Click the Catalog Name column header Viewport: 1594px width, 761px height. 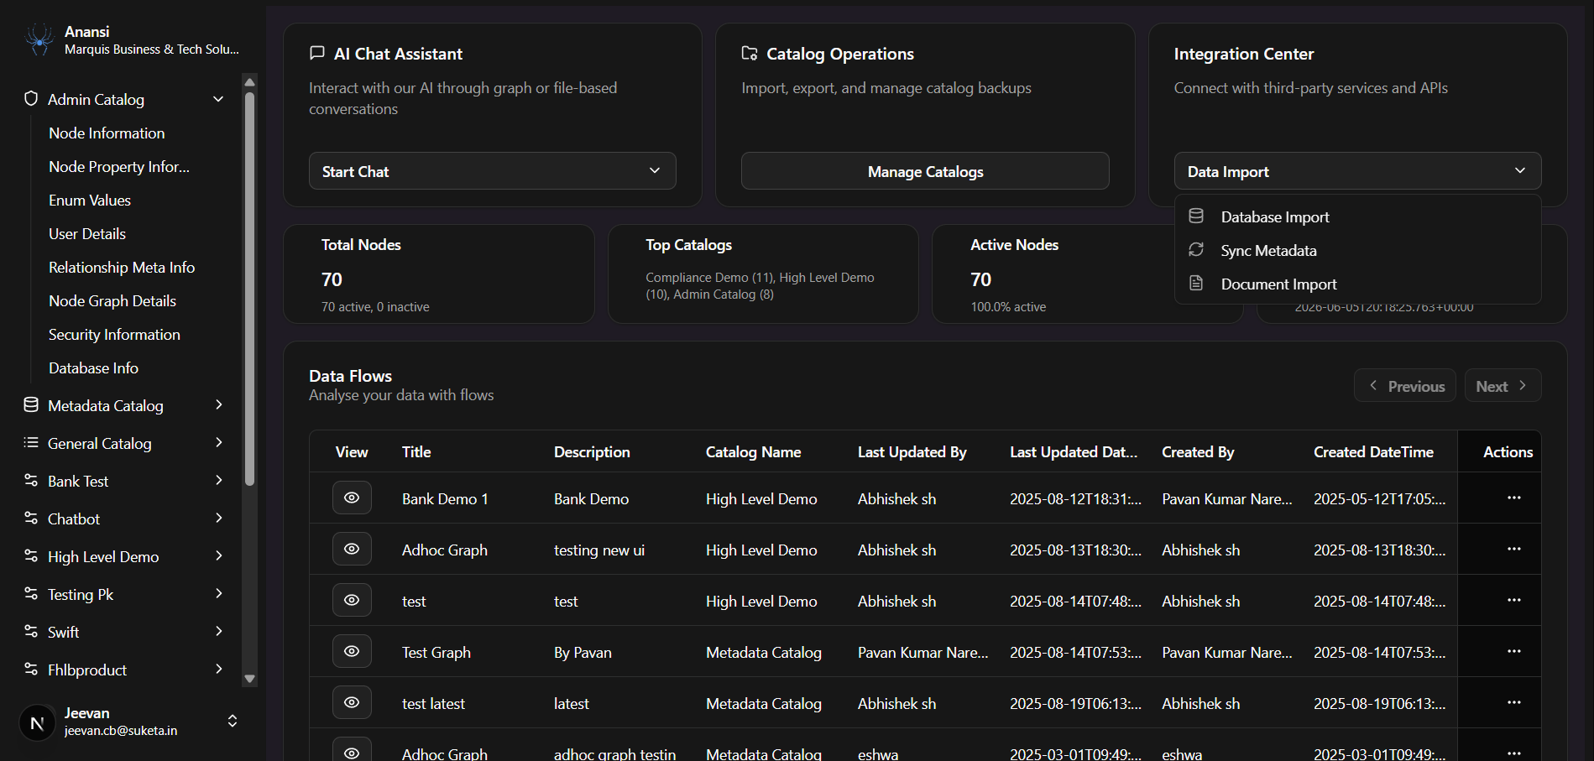pyautogui.click(x=753, y=451)
